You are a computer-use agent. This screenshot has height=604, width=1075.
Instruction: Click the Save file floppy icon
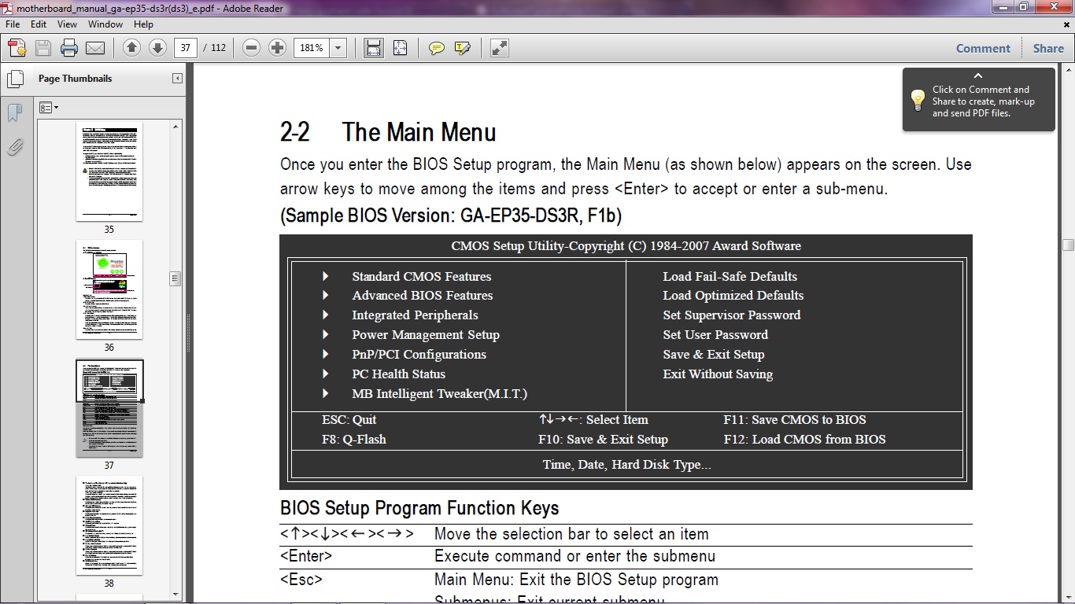[43, 48]
